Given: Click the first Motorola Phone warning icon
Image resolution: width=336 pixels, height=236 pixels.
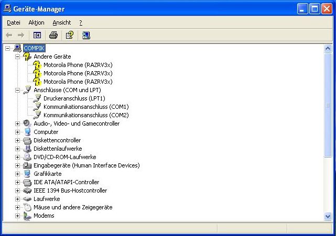Looking at the screenshot, I should coord(37,65).
